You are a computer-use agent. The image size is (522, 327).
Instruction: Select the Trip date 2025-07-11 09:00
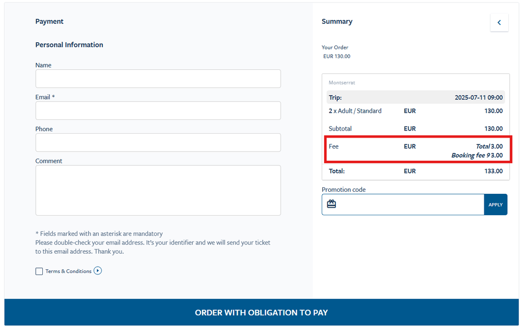click(478, 97)
